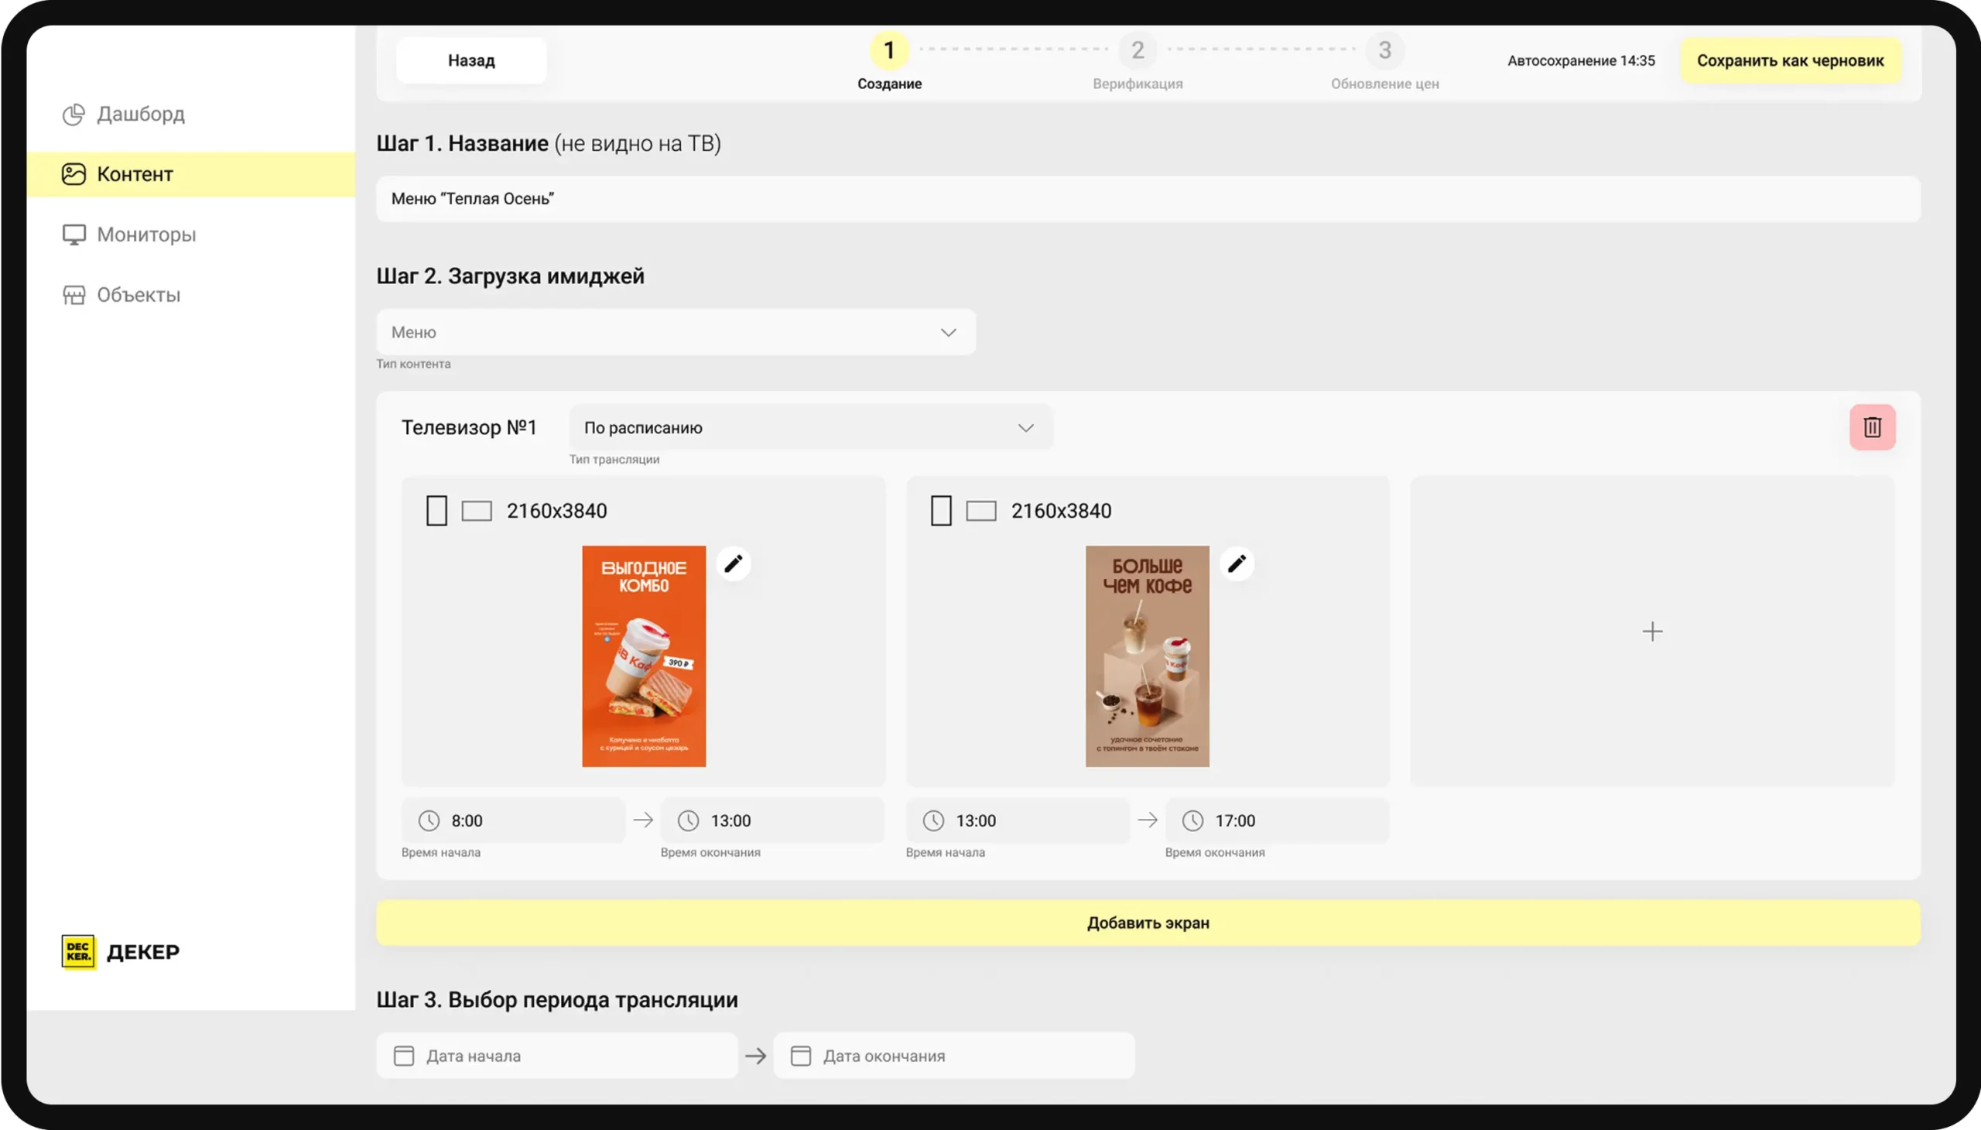Screen dimensions: 1981x1130
Task: Expand the По расписанию broadcast type dropdown
Action: (810, 428)
